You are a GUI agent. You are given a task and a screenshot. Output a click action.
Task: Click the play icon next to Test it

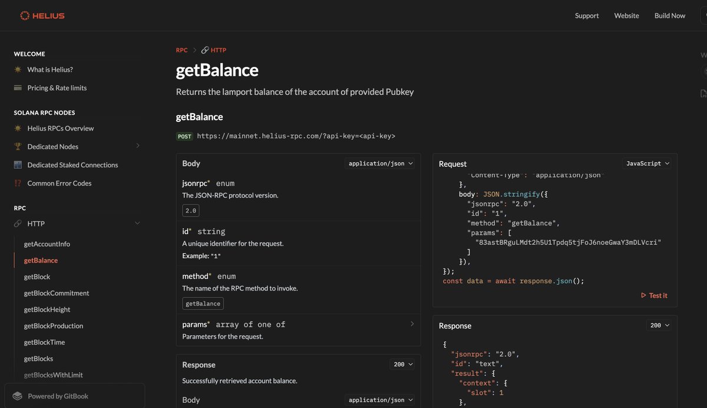point(643,296)
